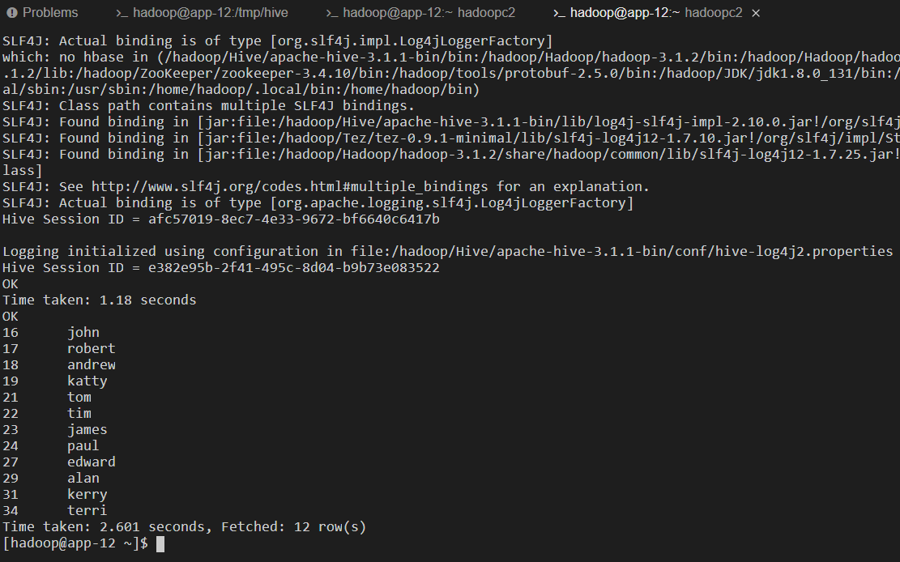Close the active hadoopc2 terminal tab
The height and width of the screenshot is (562, 900).
756,13
